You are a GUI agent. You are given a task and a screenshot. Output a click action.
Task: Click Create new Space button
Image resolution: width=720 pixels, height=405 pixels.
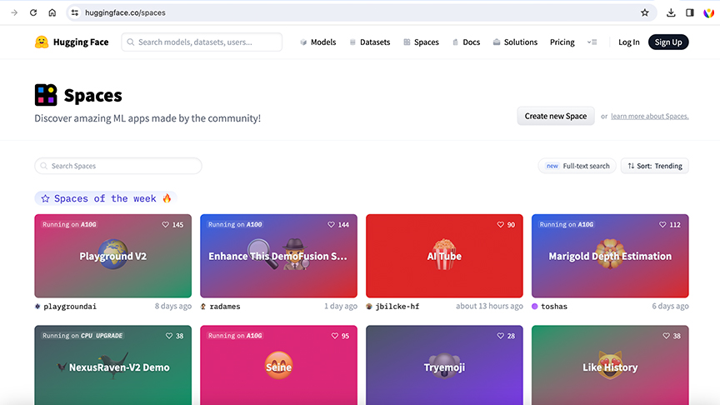[556, 116]
